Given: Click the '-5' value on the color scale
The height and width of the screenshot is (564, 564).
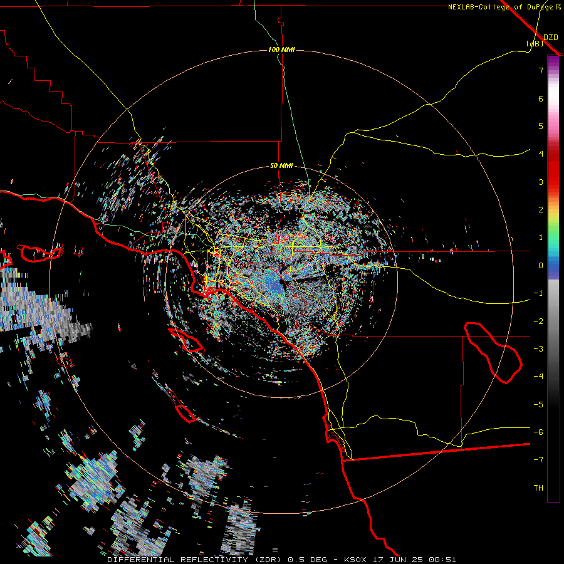Looking at the screenshot, I should [538, 405].
